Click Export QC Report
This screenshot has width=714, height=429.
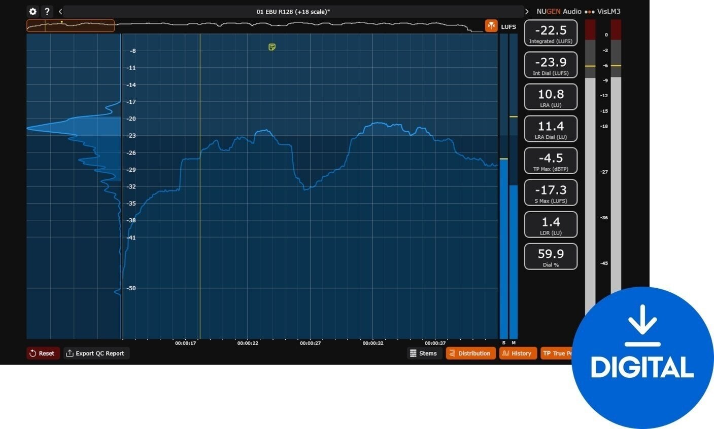(95, 354)
